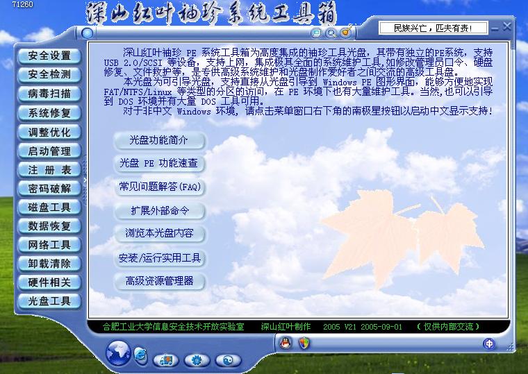Click the blue disc icon button in bottom bar
The width and height of the screenshot is (528, 374).
228,360
